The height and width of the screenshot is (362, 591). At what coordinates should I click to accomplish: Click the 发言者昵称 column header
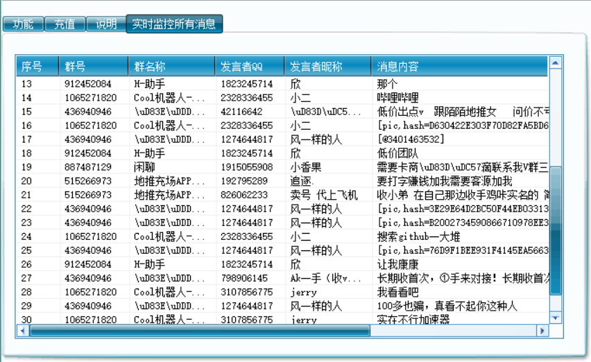click(x=327, y=67)
